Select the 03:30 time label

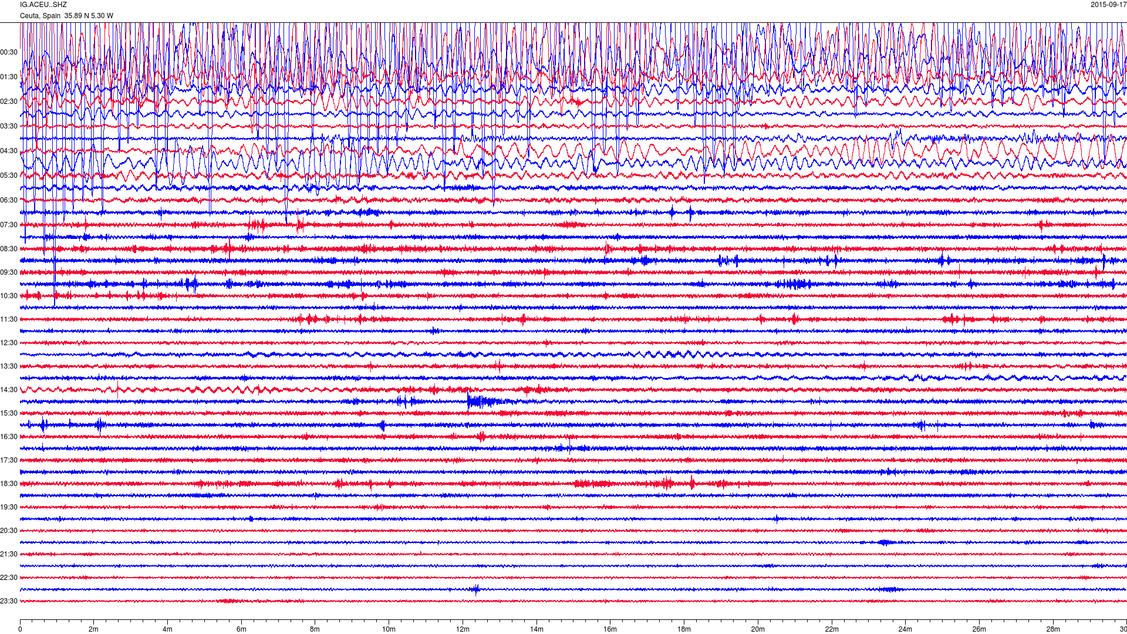click(9, 126)
